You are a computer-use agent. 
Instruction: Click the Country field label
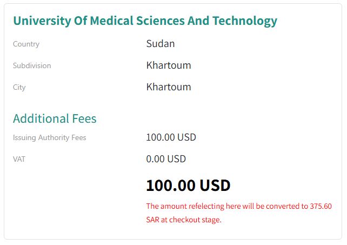click(26, 44)
